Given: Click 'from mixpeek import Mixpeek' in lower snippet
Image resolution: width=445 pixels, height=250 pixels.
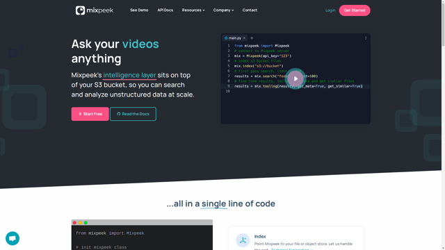Looking at the screenshot, I should tap(110, 233).
